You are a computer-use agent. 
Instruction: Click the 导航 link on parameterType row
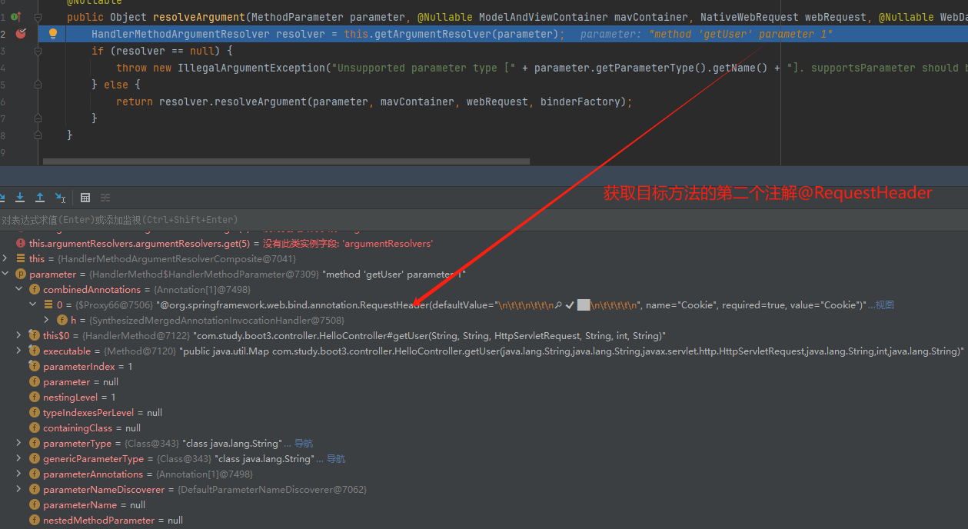[304, 444]
